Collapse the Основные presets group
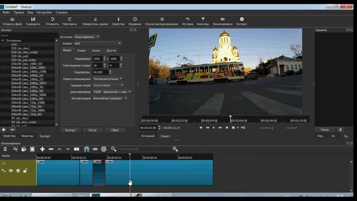The image size is (357, 201). click(3, 41)
